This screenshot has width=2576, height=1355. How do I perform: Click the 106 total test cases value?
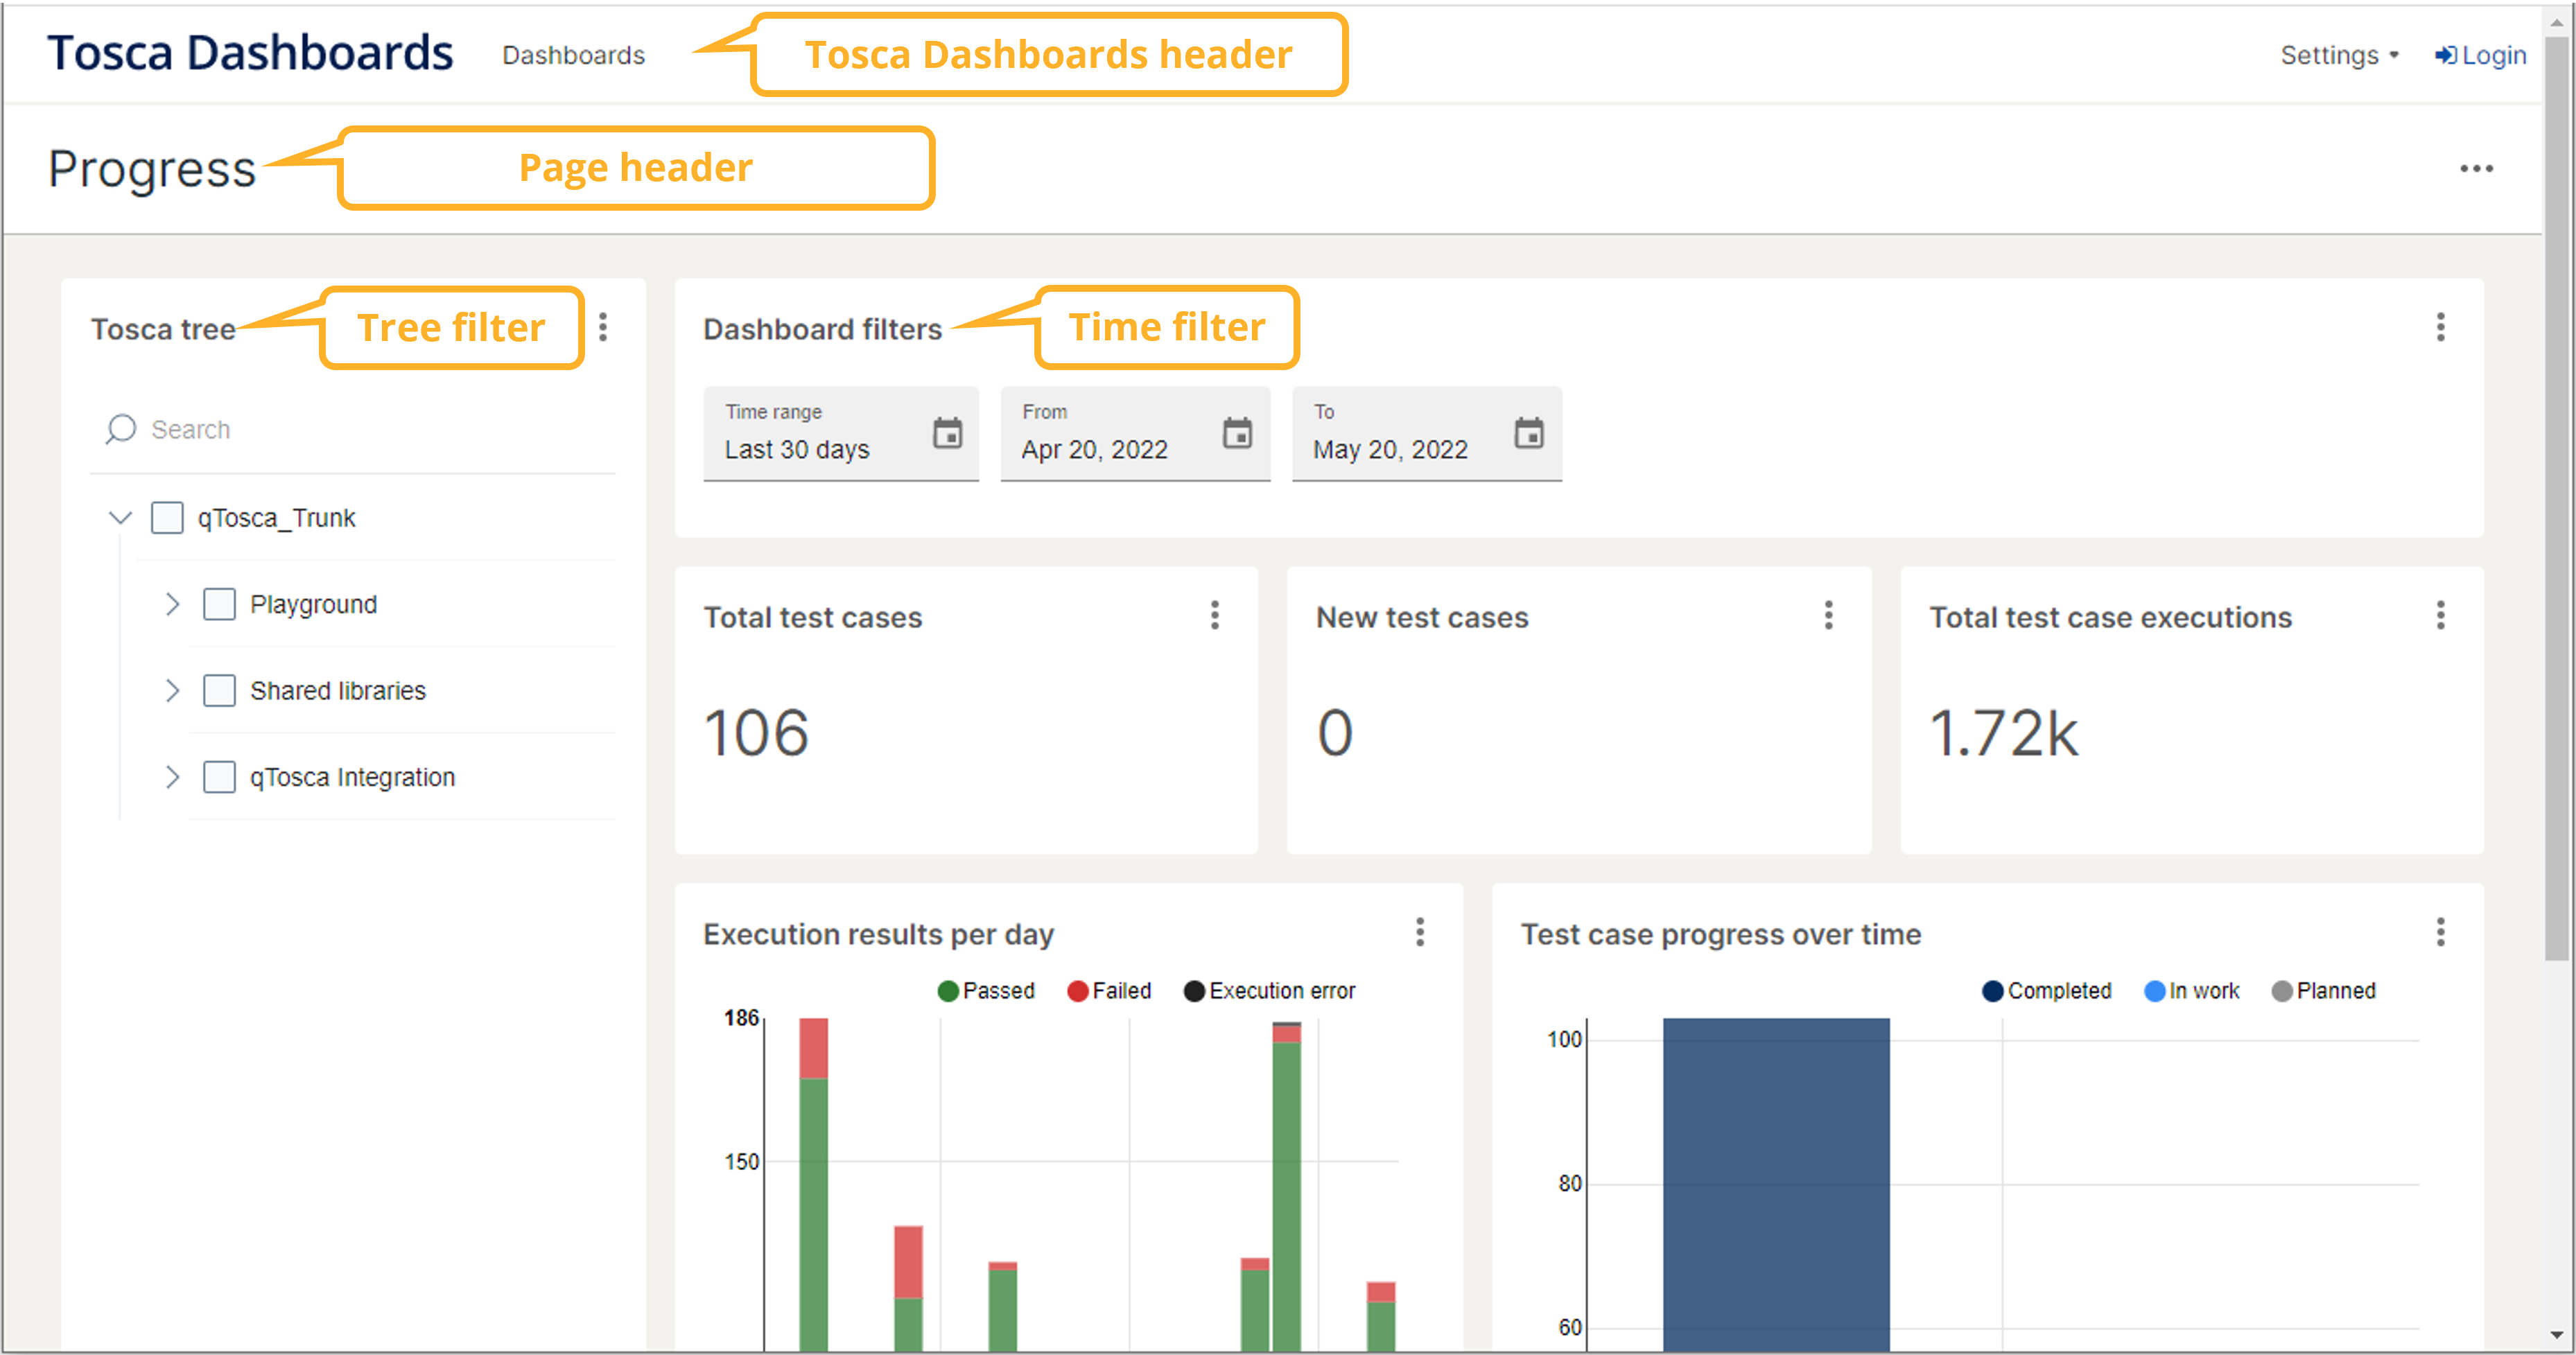(x=756, y=732)
